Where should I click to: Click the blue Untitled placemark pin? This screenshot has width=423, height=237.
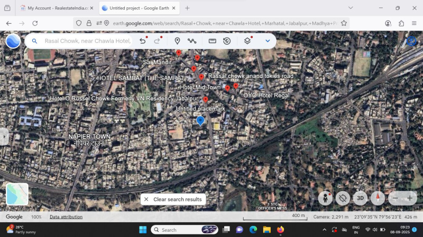(200, 121)
